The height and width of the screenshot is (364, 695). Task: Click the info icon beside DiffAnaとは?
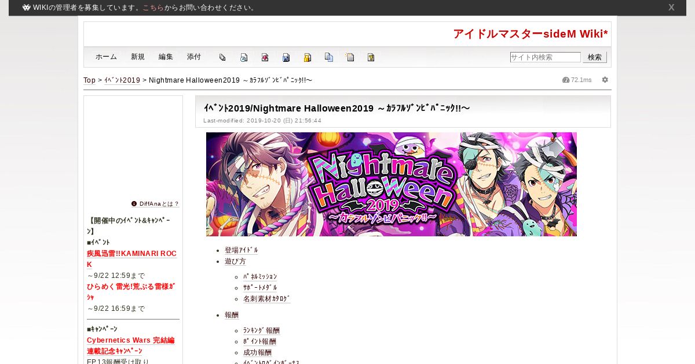click(x=134, y=203)
